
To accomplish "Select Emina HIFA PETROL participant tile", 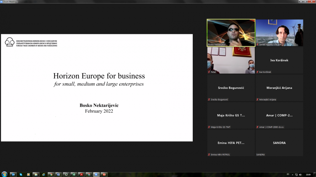I will (231, 143).
